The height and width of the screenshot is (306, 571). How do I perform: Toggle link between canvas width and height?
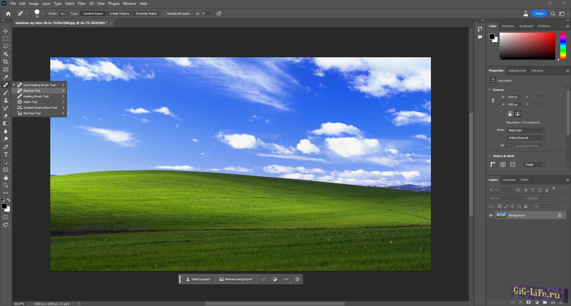493,101
